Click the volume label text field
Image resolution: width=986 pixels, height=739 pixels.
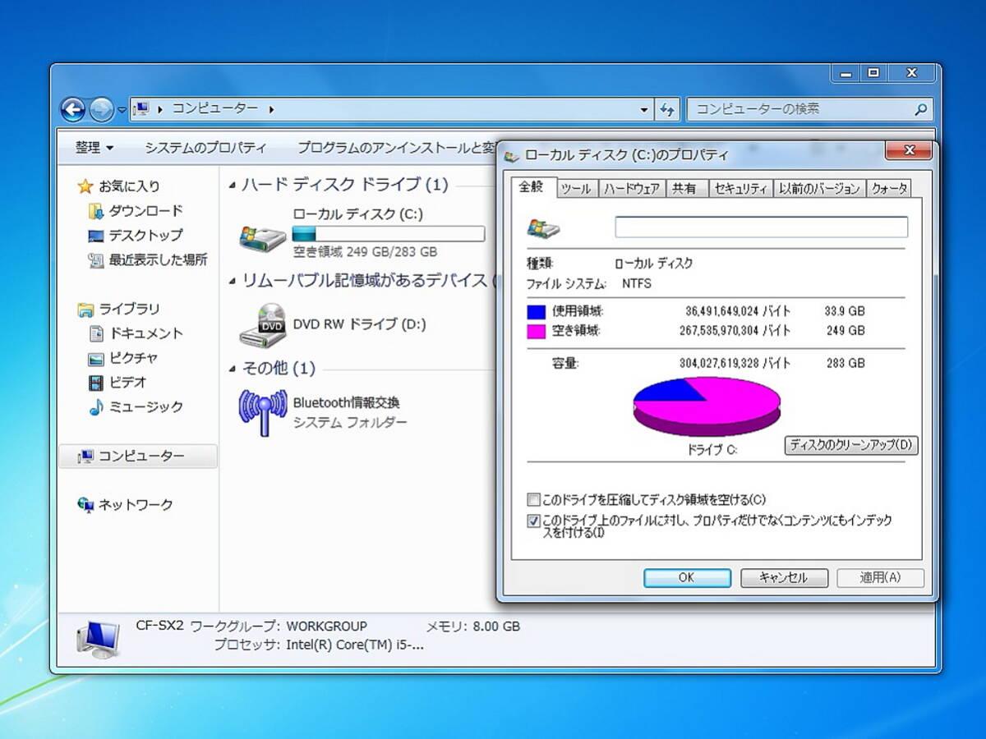[762, 227]
